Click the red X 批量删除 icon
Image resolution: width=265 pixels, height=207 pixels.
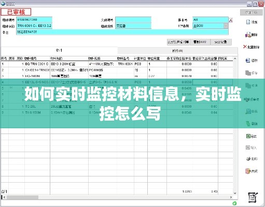tap(245, 47)
